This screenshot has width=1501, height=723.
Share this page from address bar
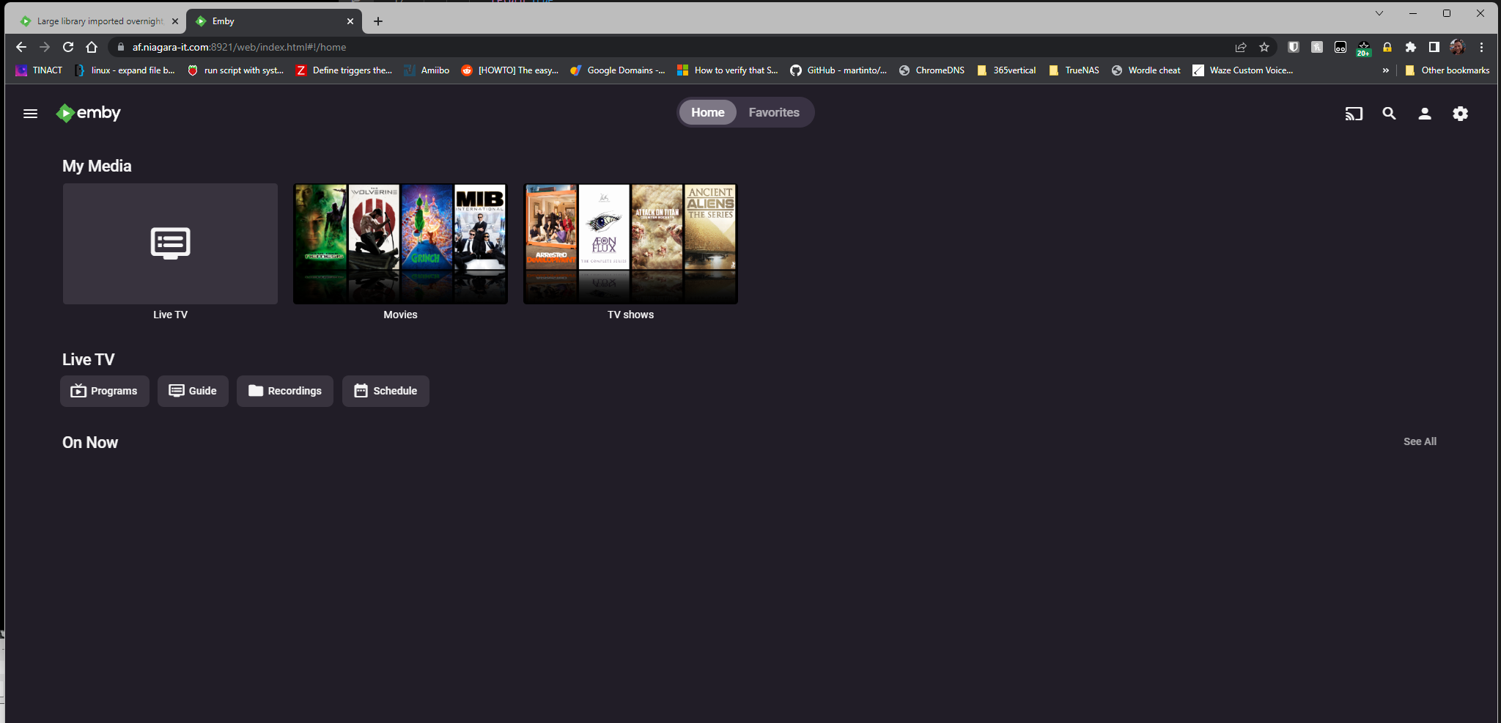click(1241, 47)
